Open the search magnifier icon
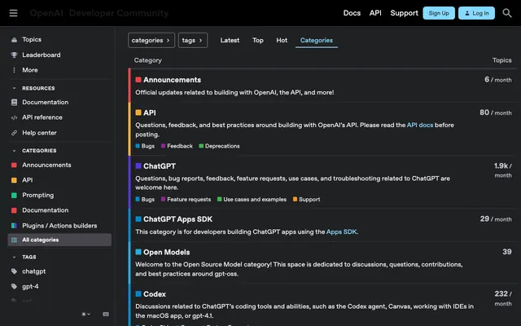Screen dimensions: 521x326 (x=506, y=13)
